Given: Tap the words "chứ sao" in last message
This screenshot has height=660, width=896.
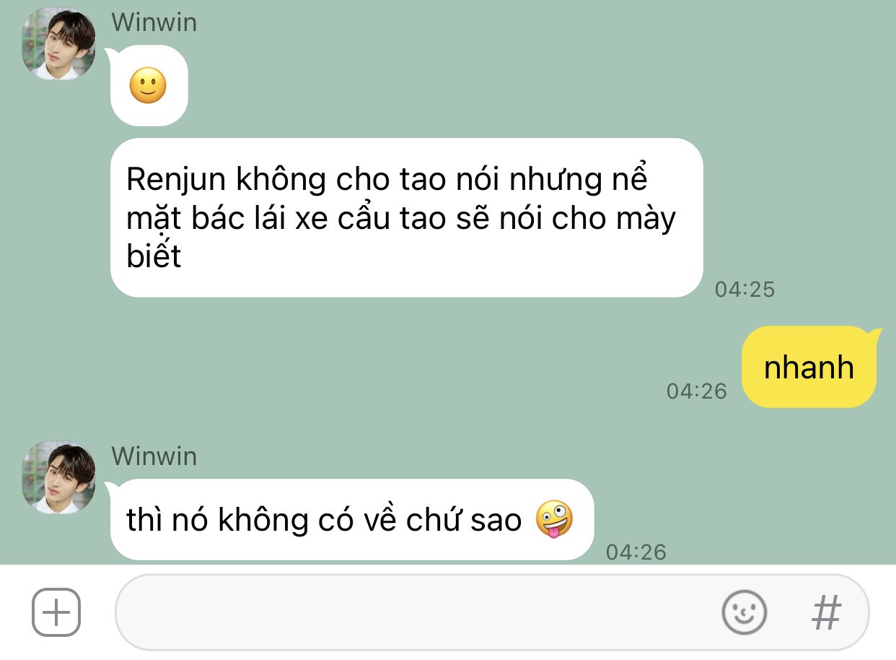Looking at the screenshot, I should [x=464, y=520].
